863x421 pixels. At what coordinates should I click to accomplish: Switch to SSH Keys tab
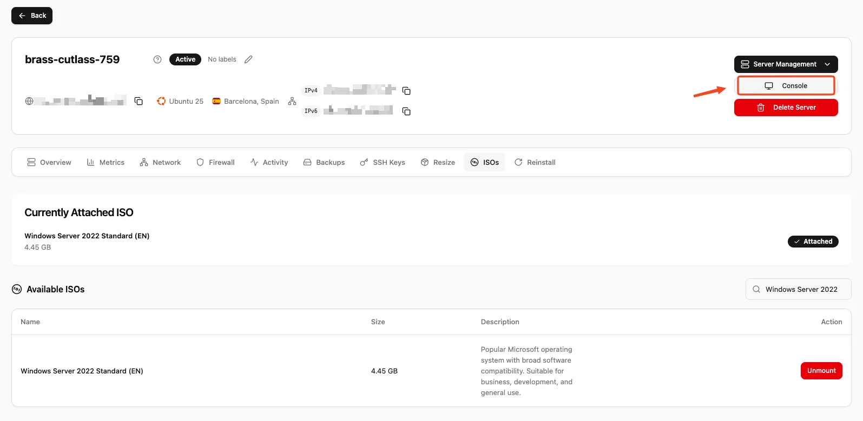pyautogui.click(x=383, y=162)
